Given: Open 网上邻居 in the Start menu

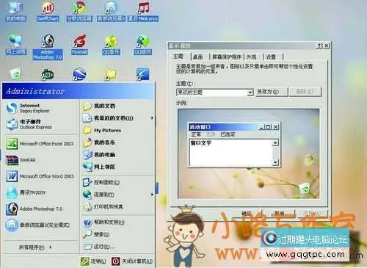Looking at the screenshot, I should point(118,167).
